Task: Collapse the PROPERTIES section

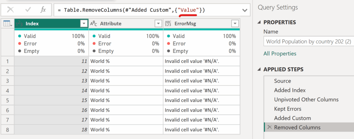Action: pos(259,22)
